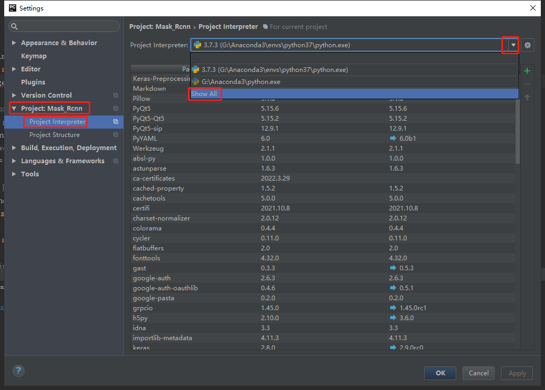Viewport: 545px width, 390px height.
Task: Select the fonttools package row
Action: point(323,258)
